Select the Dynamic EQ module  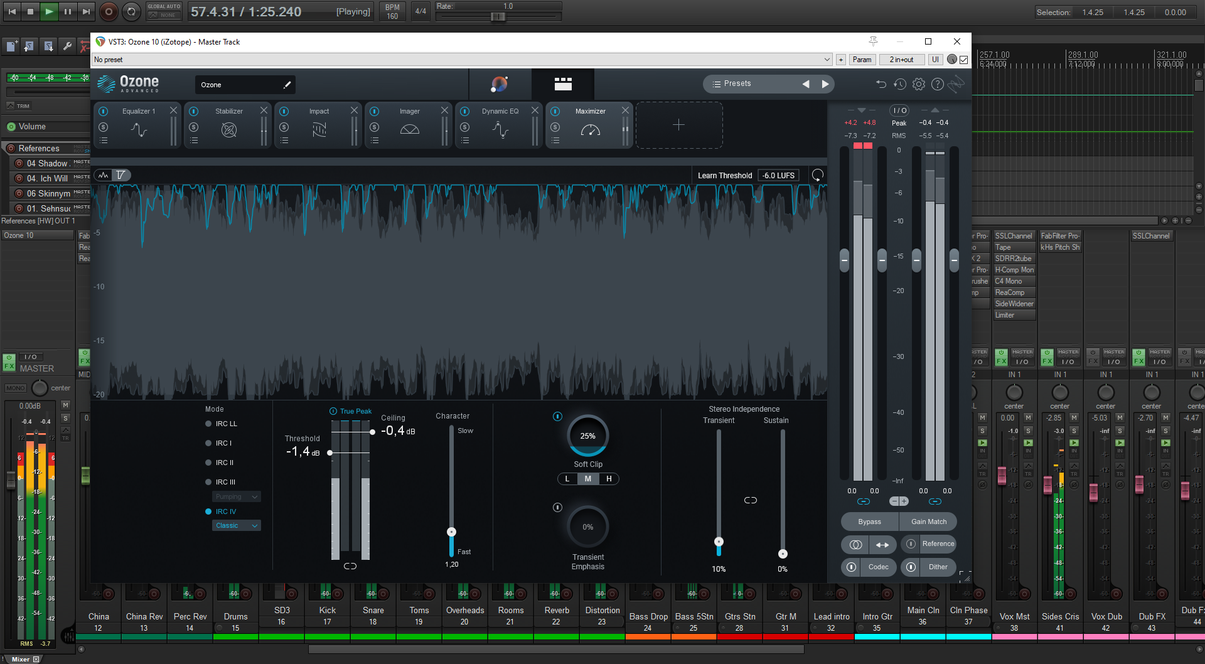pyautogui.click(x=500, y=125)
